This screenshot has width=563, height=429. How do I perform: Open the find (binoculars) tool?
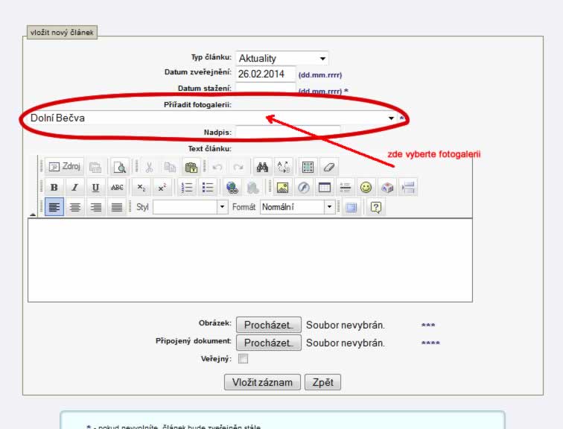(261, 167)
